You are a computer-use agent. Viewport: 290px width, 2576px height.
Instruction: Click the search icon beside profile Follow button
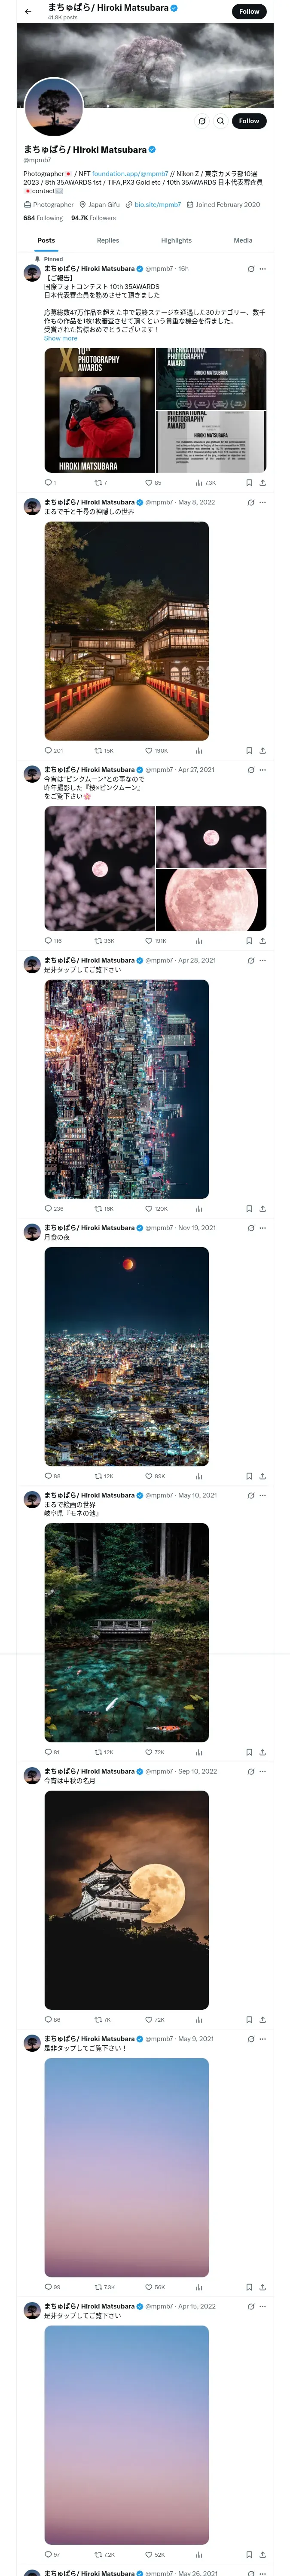pyautogui.click(x=221, y=121)
